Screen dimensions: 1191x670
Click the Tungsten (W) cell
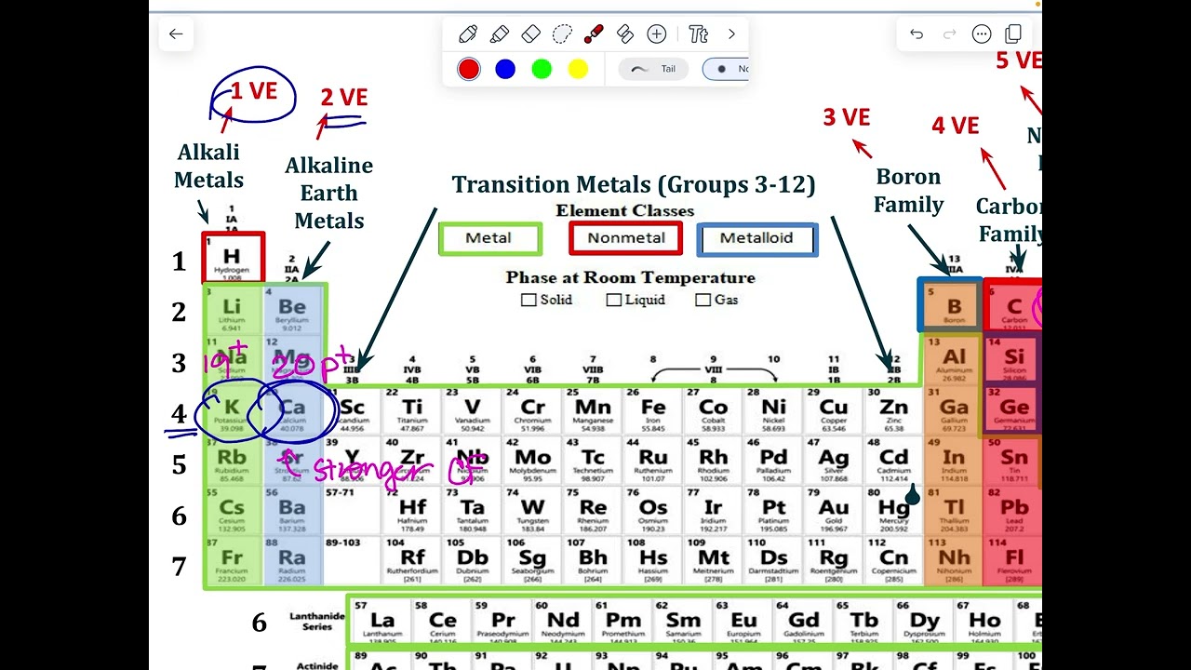point(533,512)
